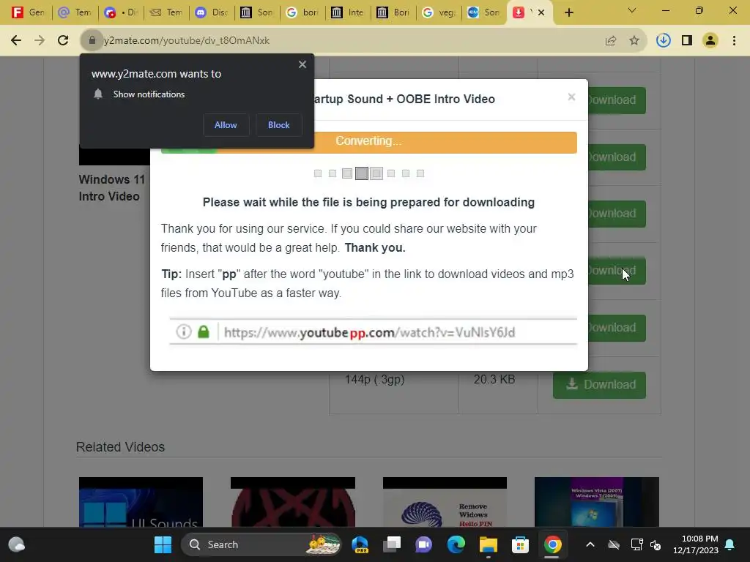This screenshot has height=562, width=750.
Task: Open the PRE badged app in taskbar
Action: tap(360, 544)
